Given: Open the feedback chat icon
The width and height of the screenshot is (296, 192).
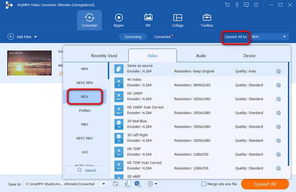Looking at the screenshot, I should pyautogui.click(x=246, y=5).
